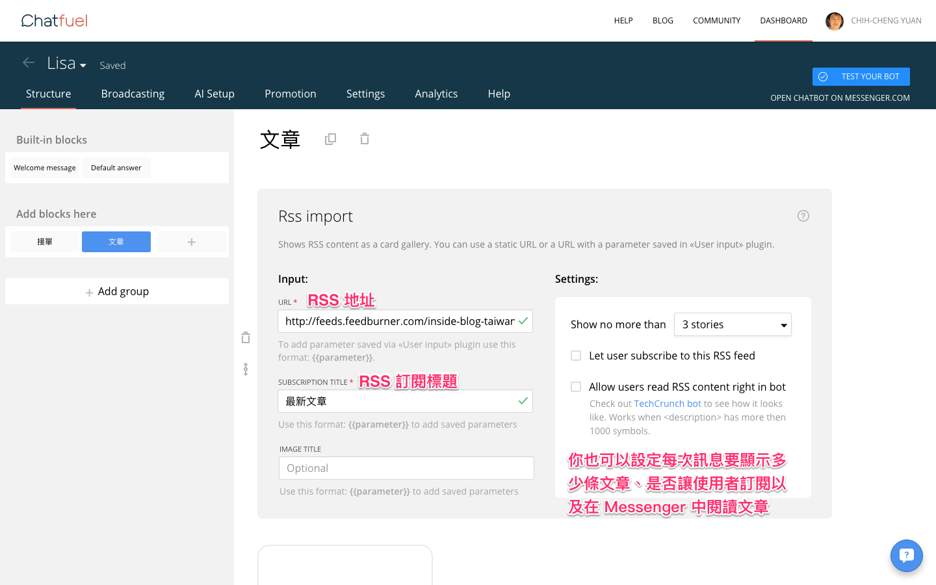Open the 接單 block

45,242
